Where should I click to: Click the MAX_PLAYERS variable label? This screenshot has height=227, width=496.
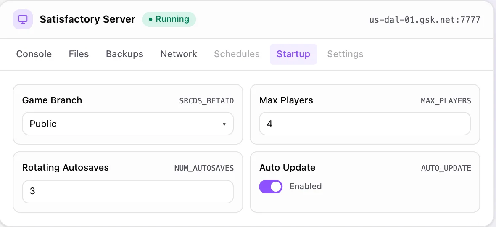tap(446, 101)
